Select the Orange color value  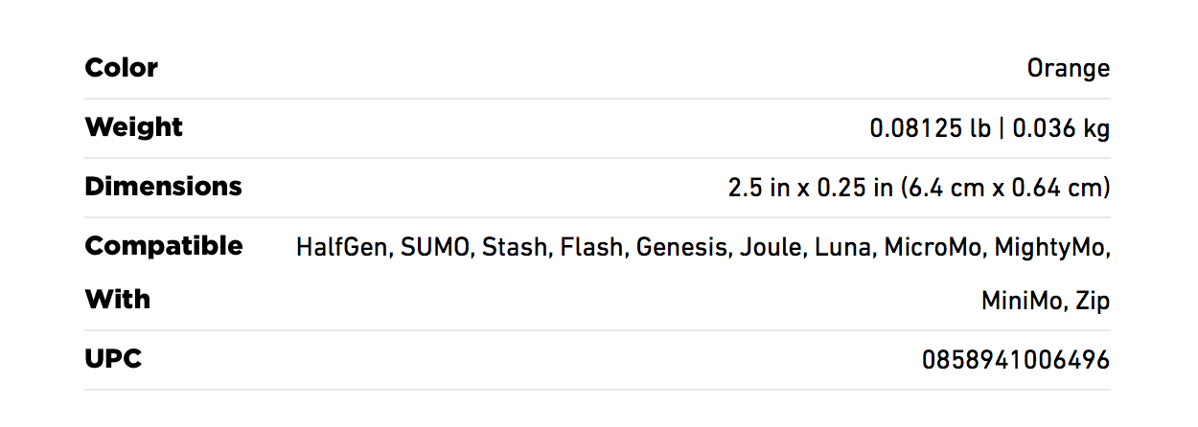(x=1069, y=69)
